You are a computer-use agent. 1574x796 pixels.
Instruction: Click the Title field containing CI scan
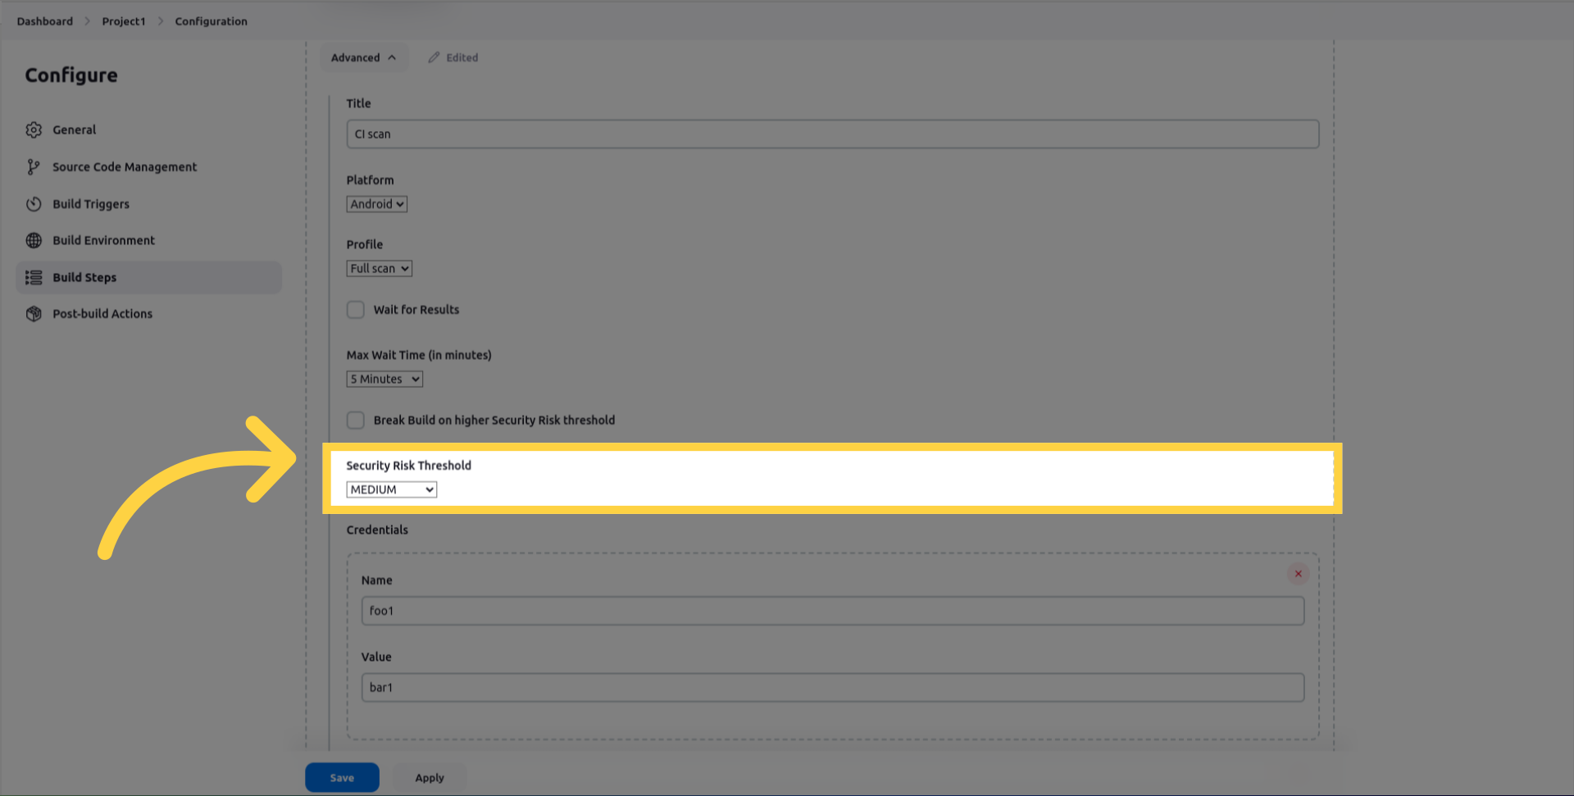tap(832, 134)
